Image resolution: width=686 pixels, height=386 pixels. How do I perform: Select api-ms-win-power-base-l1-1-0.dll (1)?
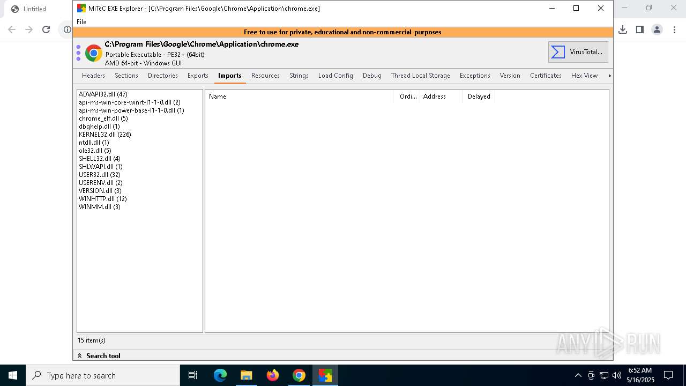pos(131,110)
